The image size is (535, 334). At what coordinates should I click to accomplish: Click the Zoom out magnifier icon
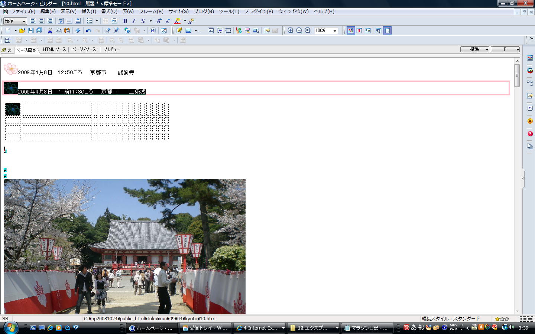coord(299,31)
